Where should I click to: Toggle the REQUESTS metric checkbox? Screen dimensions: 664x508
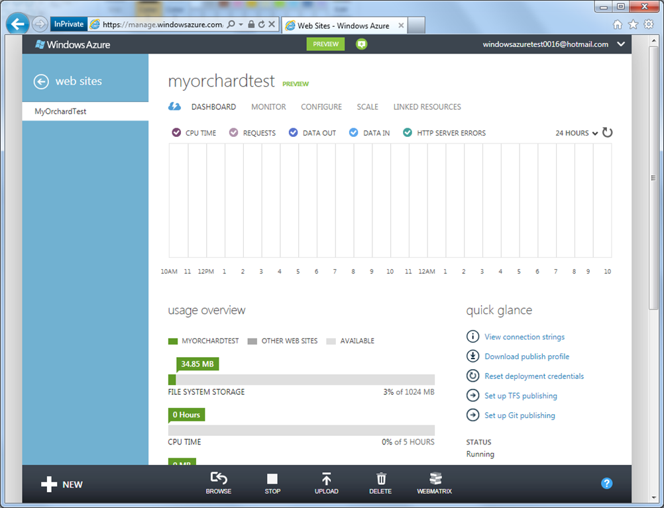point(233,133)
